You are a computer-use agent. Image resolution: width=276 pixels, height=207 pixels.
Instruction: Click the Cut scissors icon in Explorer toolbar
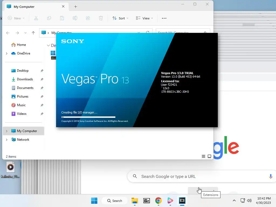point(36,18)
